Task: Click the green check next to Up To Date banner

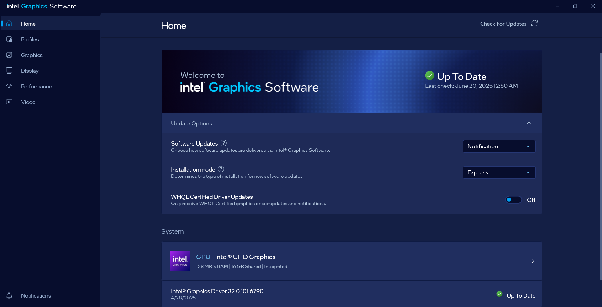Action: pyautogui.click(x=429, y=76)
